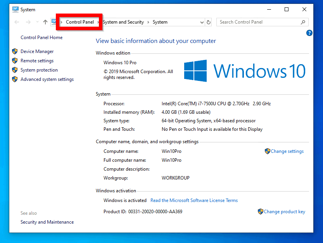Open System protection

click(39, 70)
